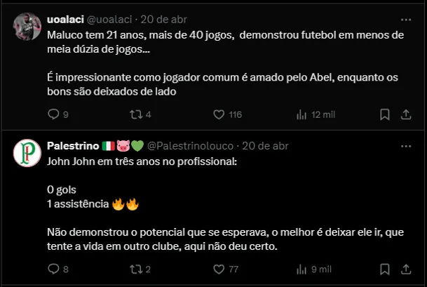Like Palestrino's tweet with 77 likes
Image resolution: width=427 pixels, height=287 pixels.
[218, 269]
